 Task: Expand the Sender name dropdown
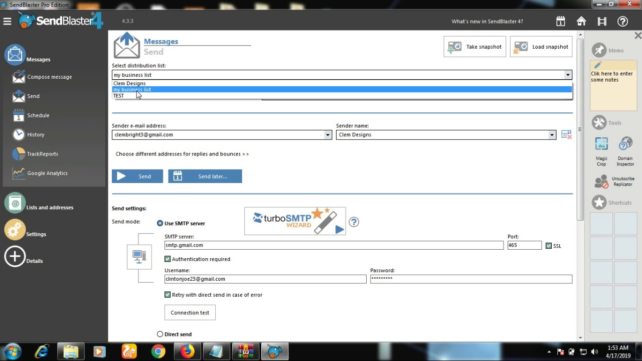pos(552,135)
